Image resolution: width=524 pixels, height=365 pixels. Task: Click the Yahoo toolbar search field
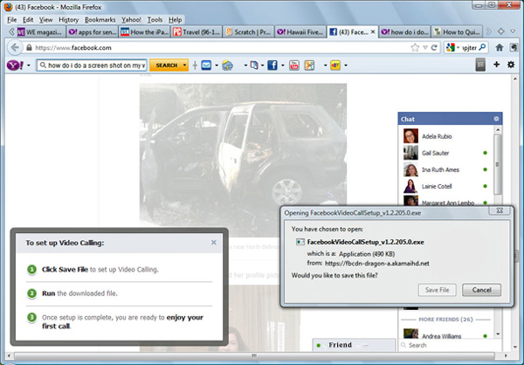click(x=92, y=65)
